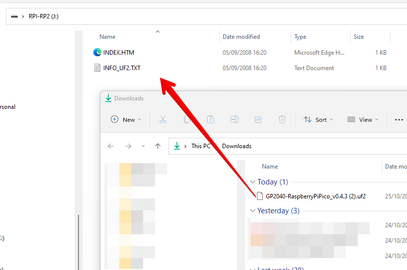Click the Text Document type cell

(x=314, y=68)
